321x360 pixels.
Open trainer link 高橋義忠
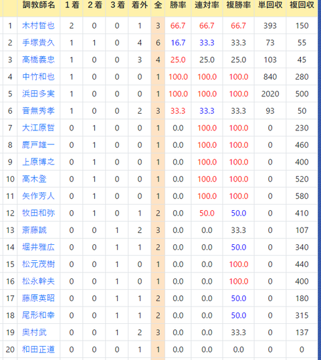pyautogui.click(x=38, y=60)
